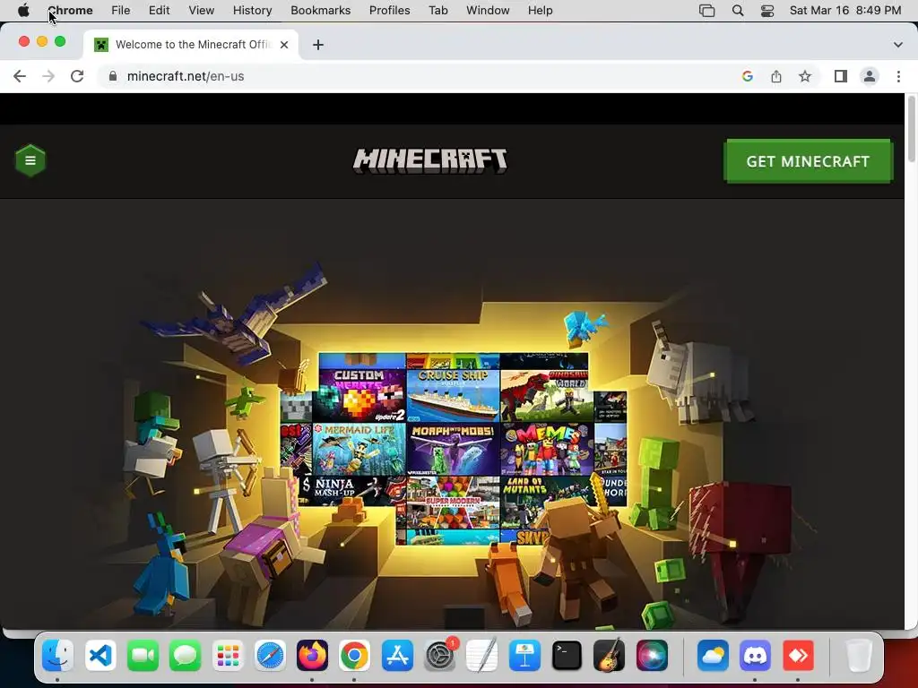Open TextEdit from the dock
Viewport: 918px width, 688px height.
tap(481, 655)
